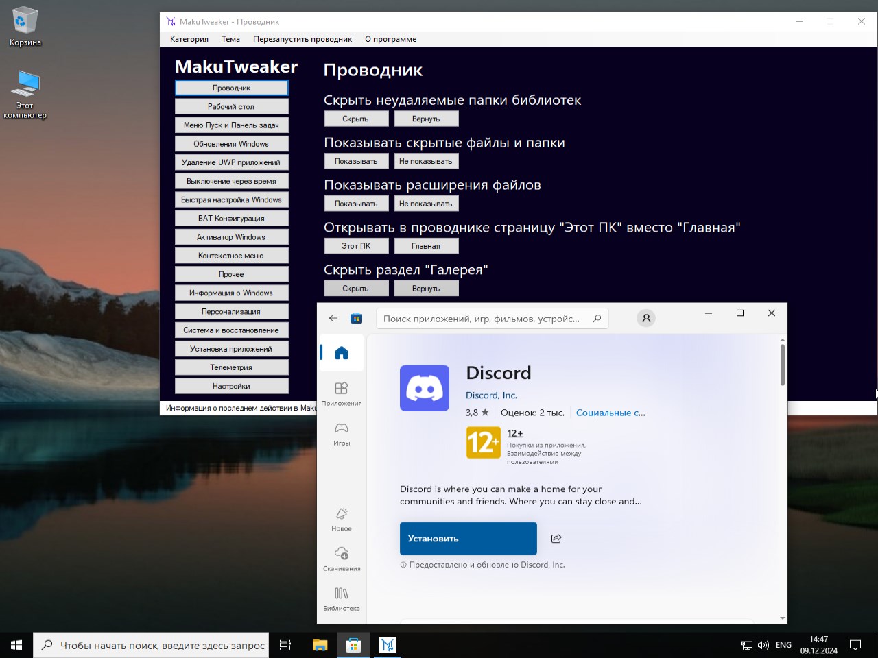The image size is (878, 658).
Task: Select the Проводник category in MakuTweaker
Action: pyautogui.click(x=232, y=88)
